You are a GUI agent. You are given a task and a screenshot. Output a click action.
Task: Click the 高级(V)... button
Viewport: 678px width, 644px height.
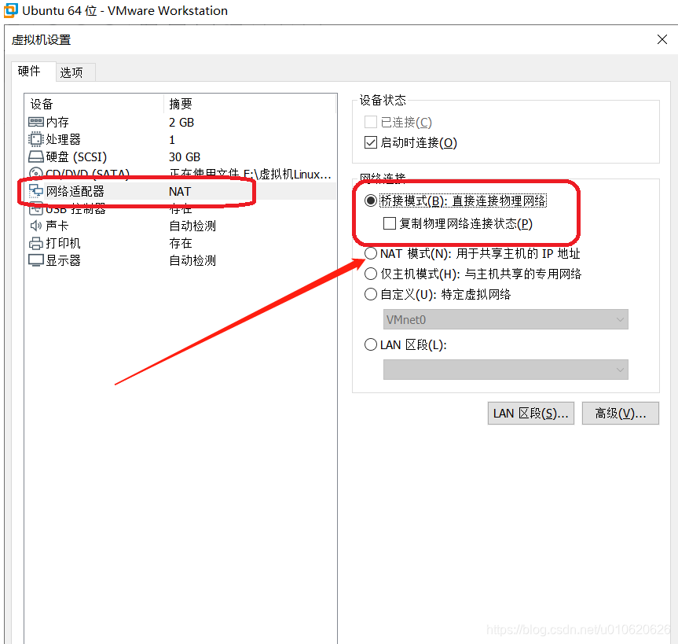click(x=621, y=414)
